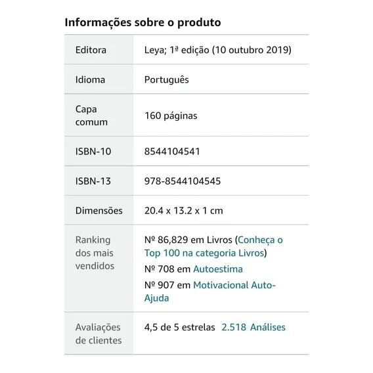Click the Informações sobre o produto heading
The image size is (373, 373).
click(x=143, y=22)
